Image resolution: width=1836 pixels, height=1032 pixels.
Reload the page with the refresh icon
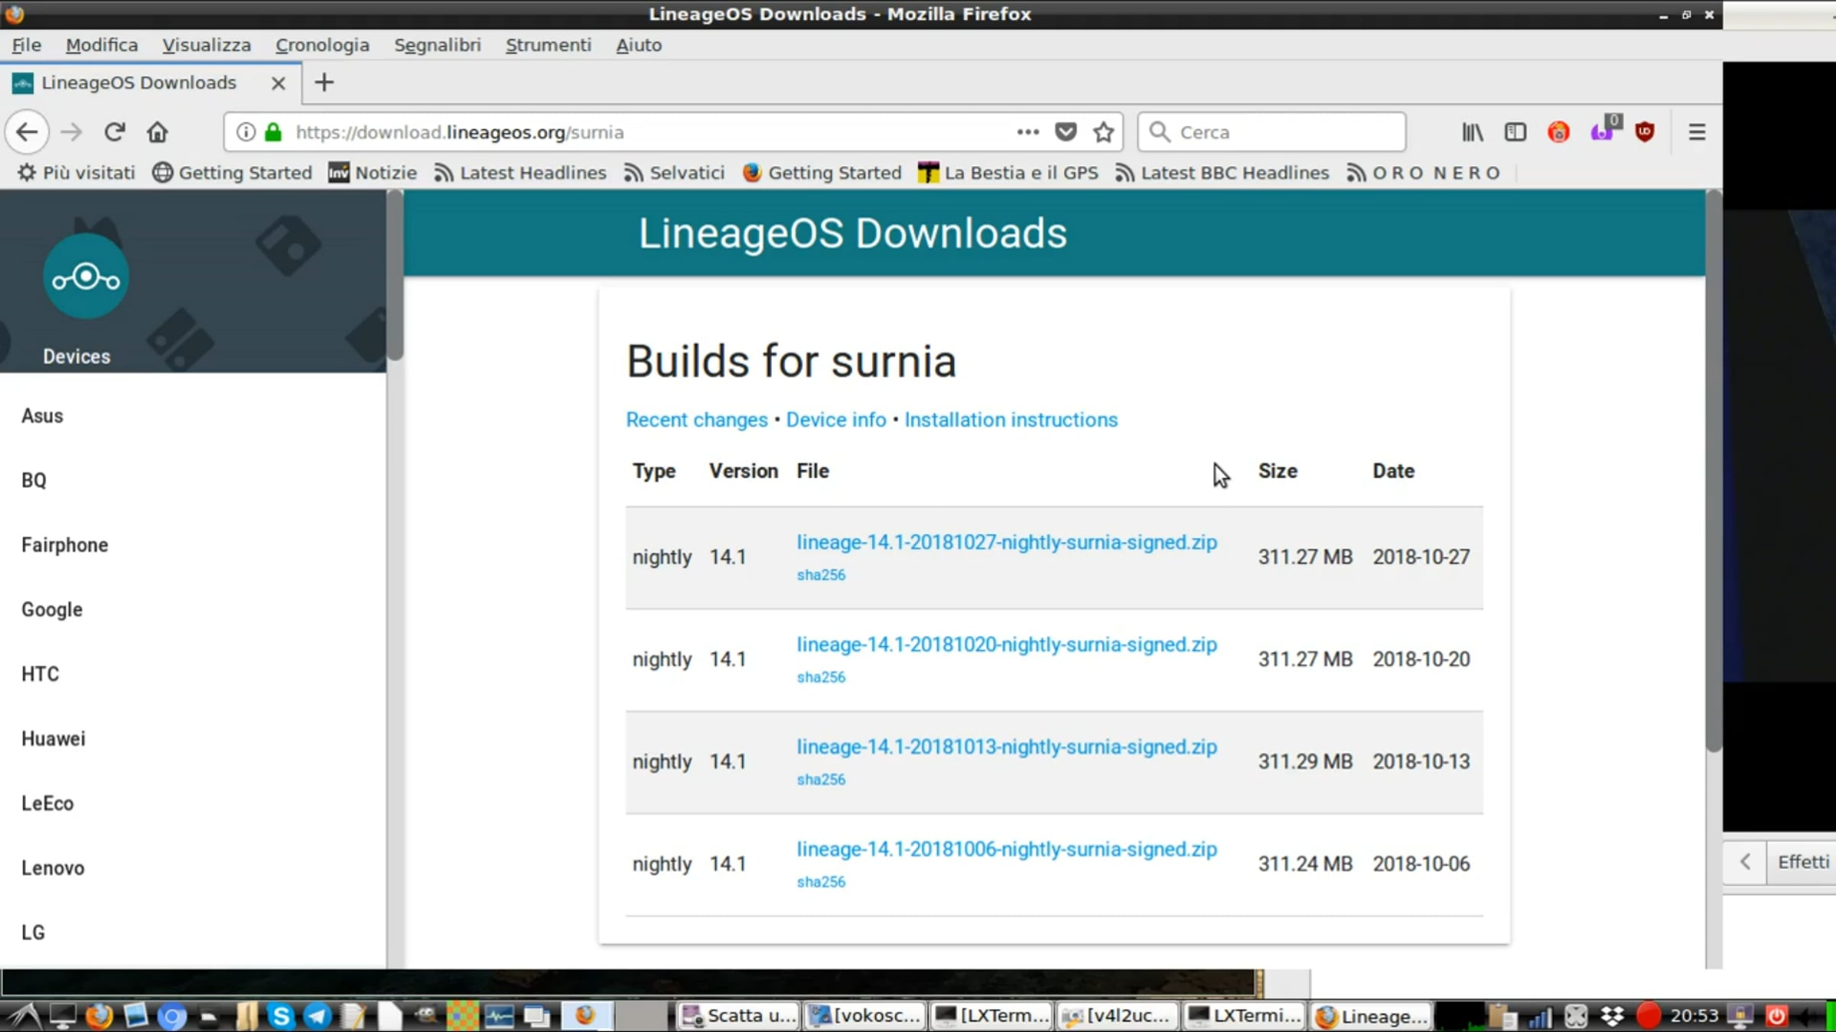tap(115, 132)
